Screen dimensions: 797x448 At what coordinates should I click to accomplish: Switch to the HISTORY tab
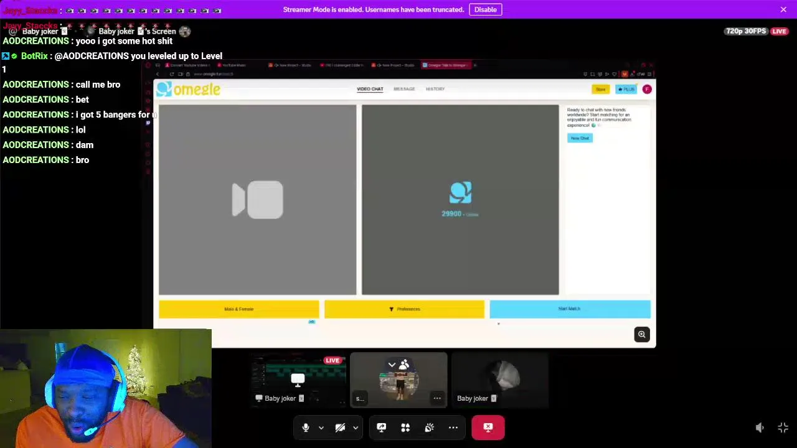(435, 89)
